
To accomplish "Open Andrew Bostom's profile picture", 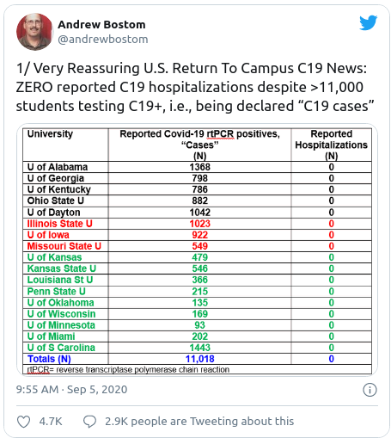I will (x=34, y=32).
